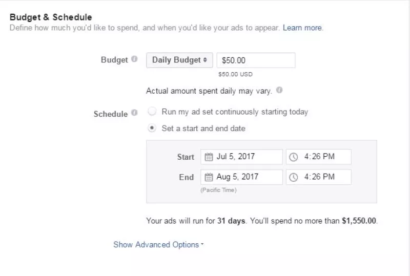Click the Budget info icon
The width and height of the screenshot is (410, 276).
(x=134, y=59)
